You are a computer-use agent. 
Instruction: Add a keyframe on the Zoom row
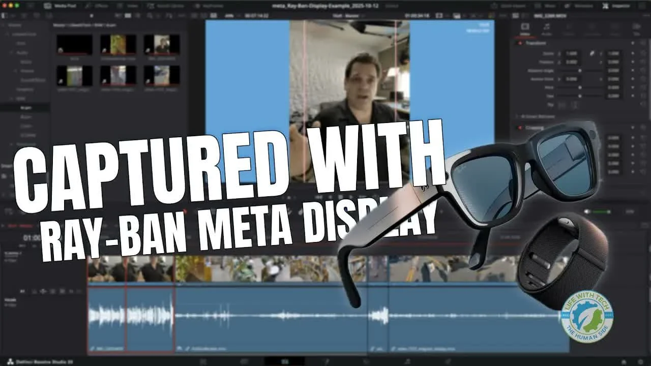(x=634, y=53)
